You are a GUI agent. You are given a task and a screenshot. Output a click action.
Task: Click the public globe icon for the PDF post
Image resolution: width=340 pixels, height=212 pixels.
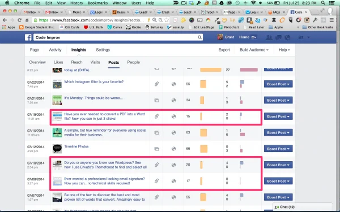pyautogui.click(x=173, y=116)
